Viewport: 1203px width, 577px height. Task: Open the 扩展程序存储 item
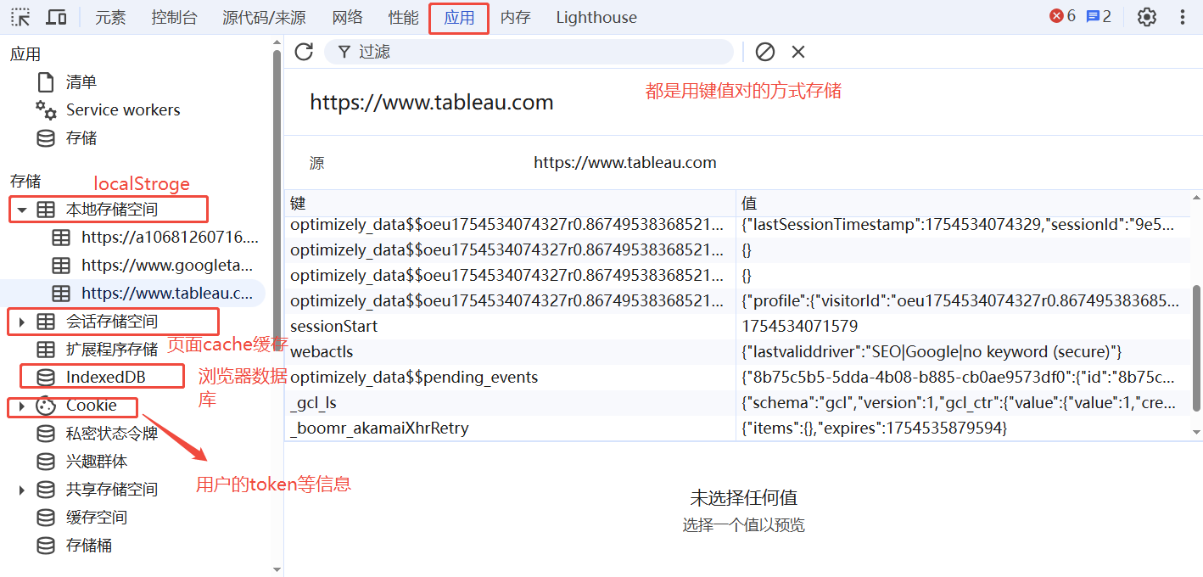pos(112,350)
